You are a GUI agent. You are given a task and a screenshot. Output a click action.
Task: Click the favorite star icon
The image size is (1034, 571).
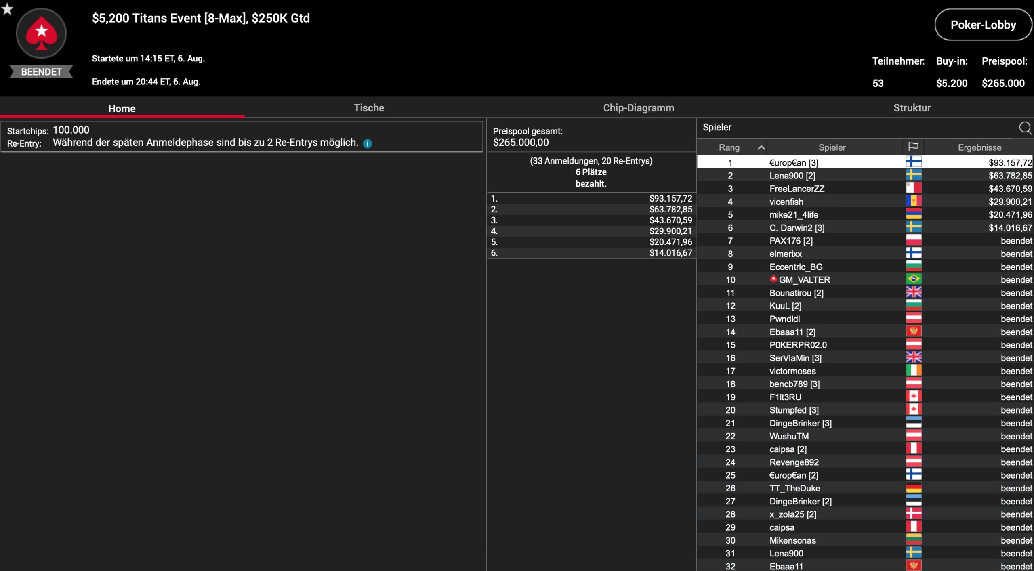click(7, 8)
